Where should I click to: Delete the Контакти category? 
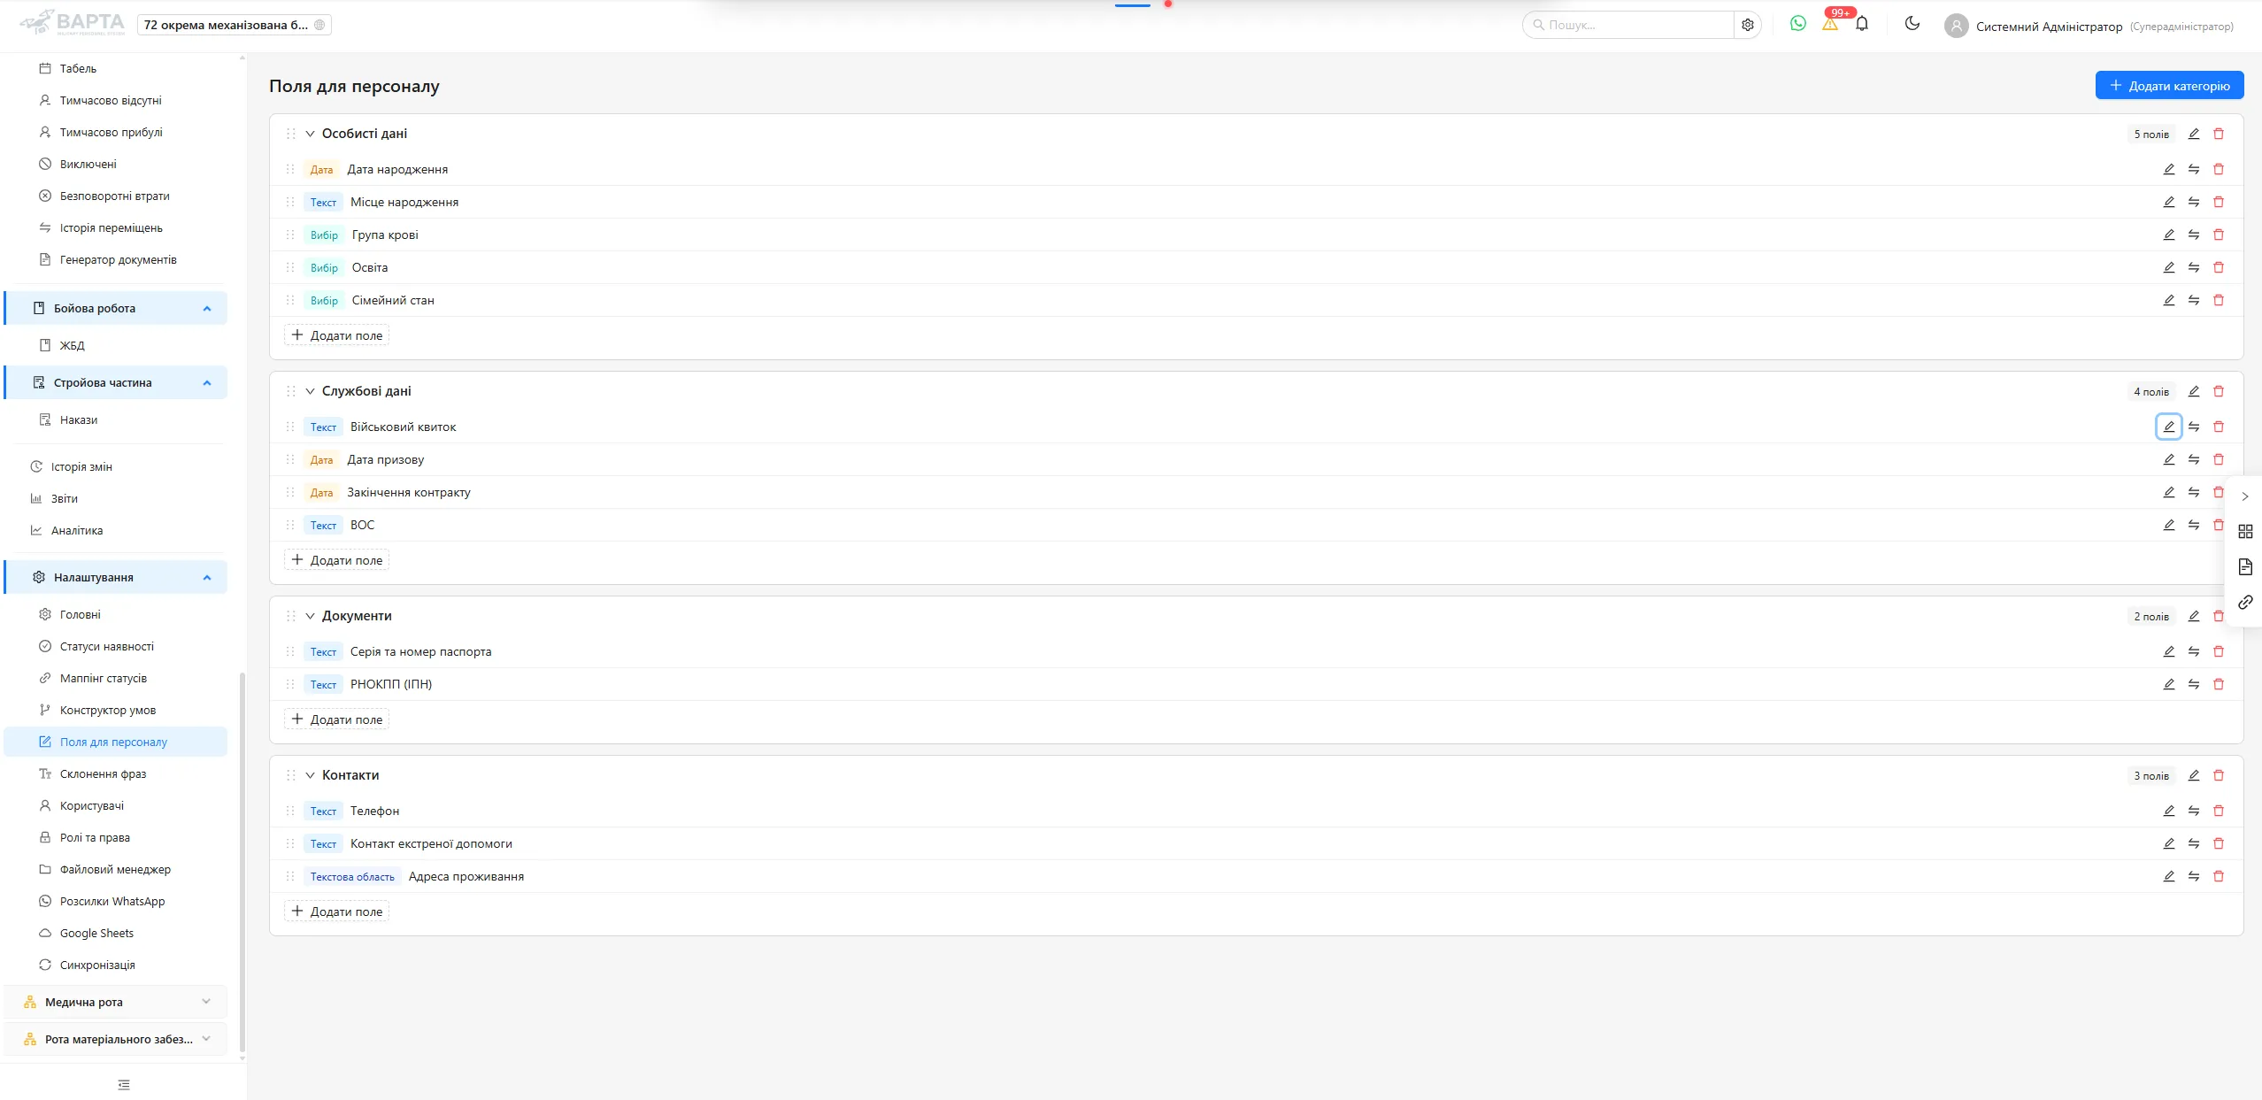pos(2219,775)
